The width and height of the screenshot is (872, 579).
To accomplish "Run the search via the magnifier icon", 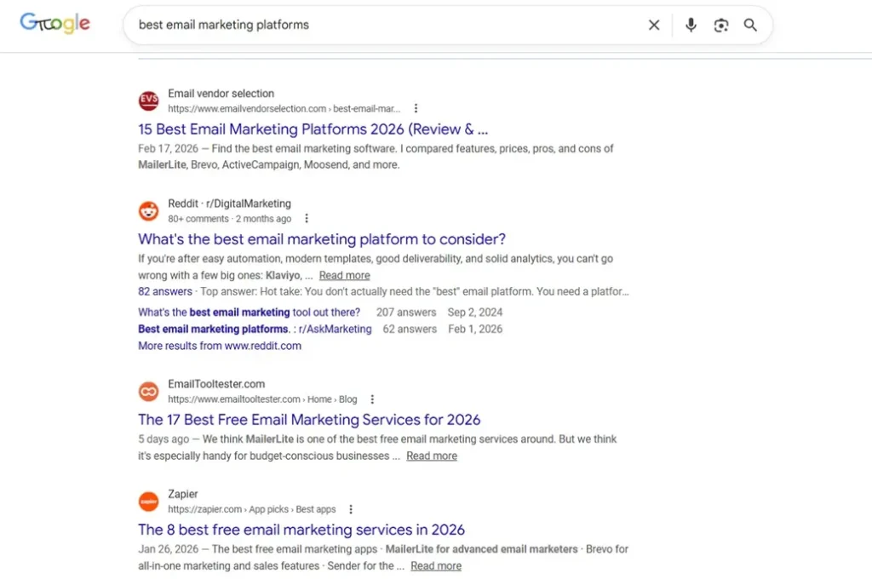I will pyautogui.click(x=750, y=26).
